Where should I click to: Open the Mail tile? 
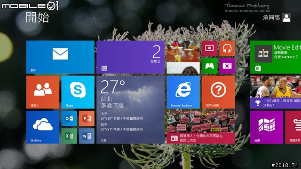point(60,57)
